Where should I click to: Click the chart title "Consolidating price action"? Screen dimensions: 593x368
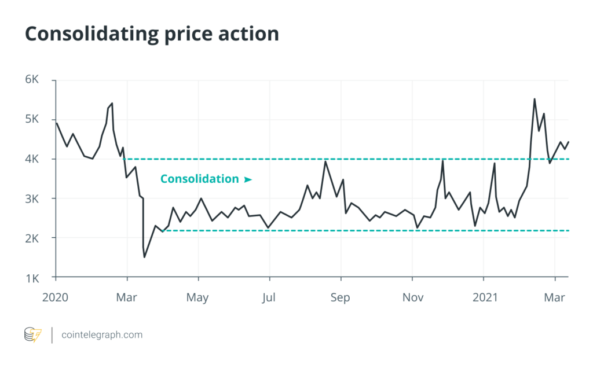[152, 34]
